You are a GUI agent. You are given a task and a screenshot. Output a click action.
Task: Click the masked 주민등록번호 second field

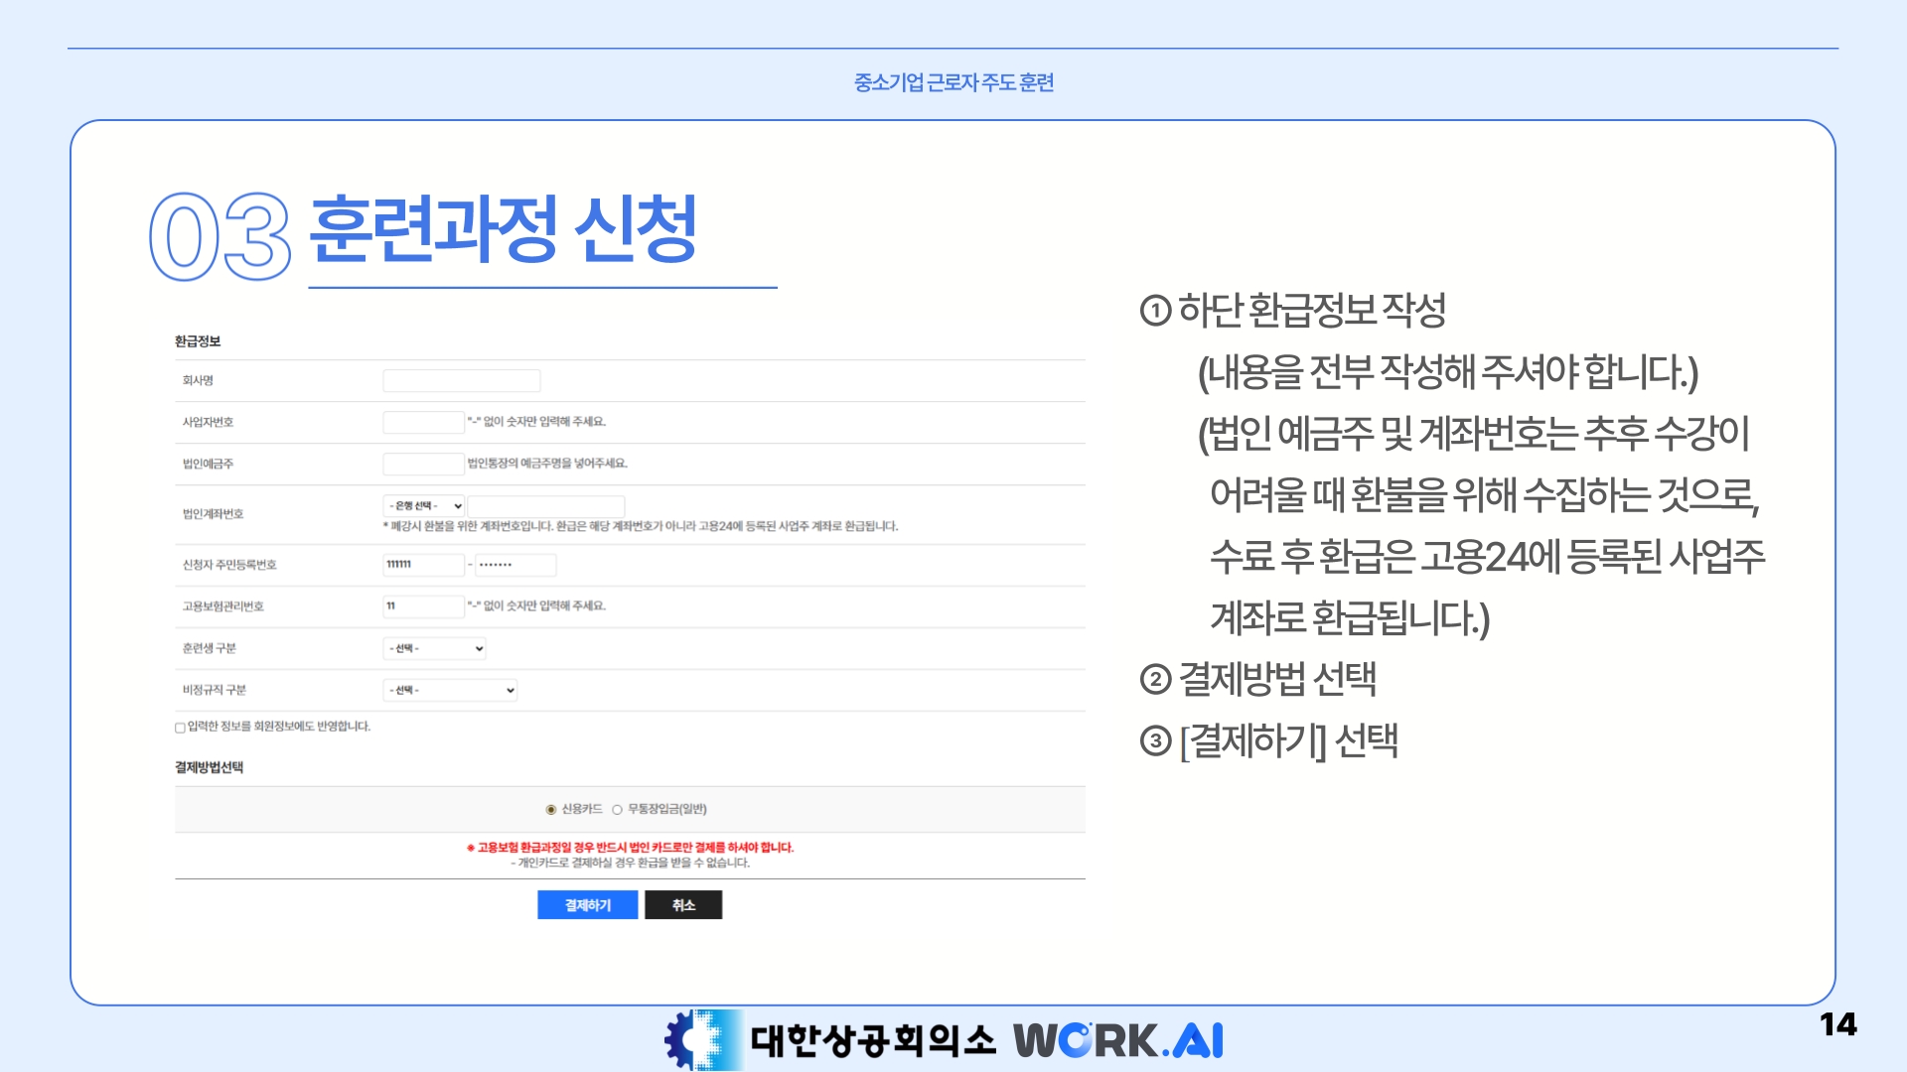(x=514, y=565)
